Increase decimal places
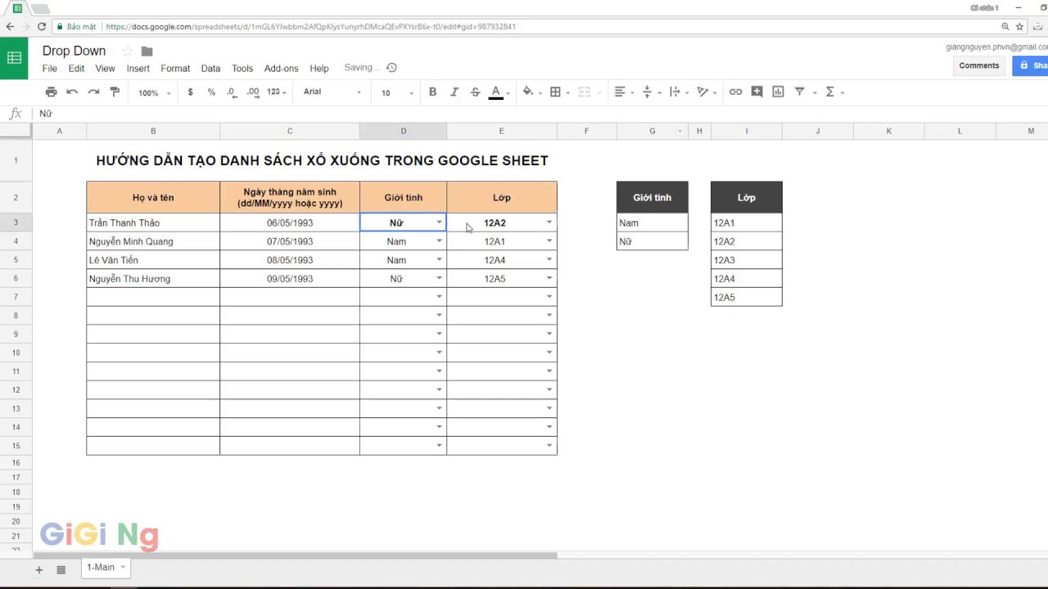Viewport: 1048px width, 589px height. point(253,92)
